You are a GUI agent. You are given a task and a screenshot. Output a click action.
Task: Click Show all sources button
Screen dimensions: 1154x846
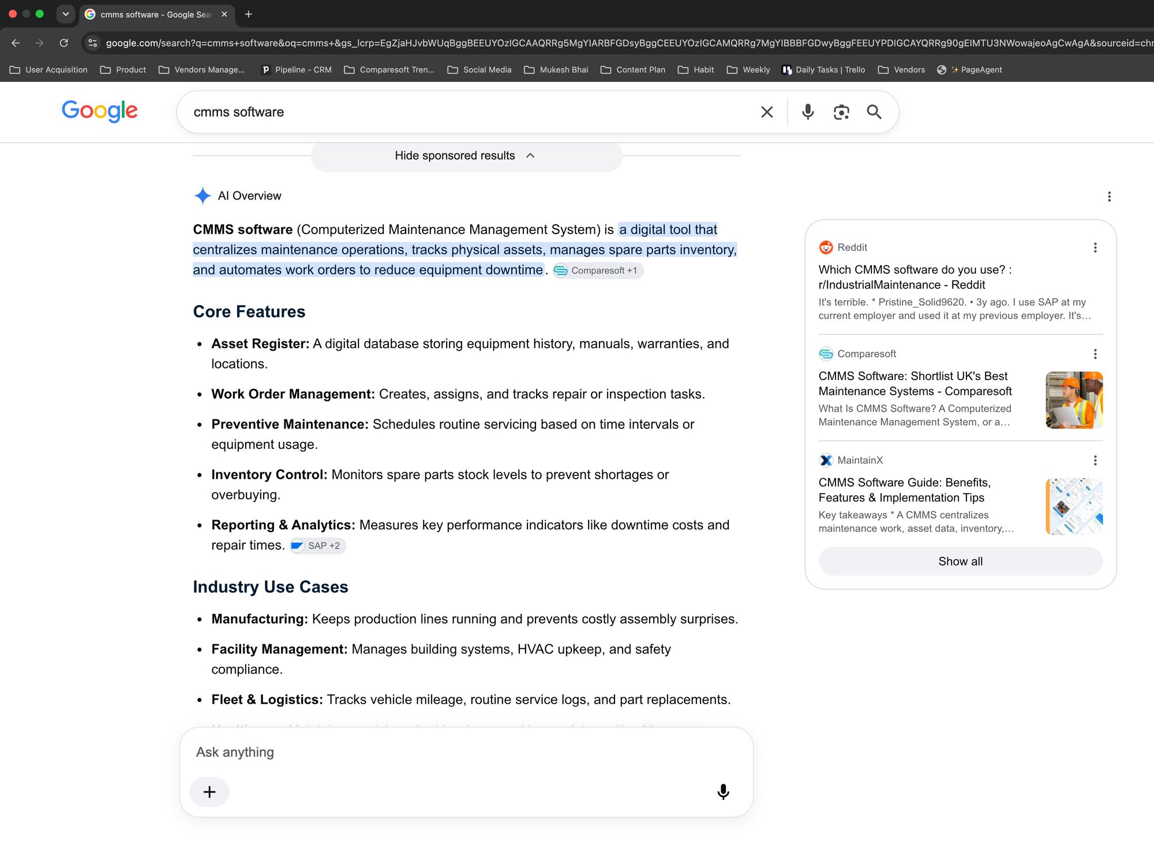pos(960,561)
